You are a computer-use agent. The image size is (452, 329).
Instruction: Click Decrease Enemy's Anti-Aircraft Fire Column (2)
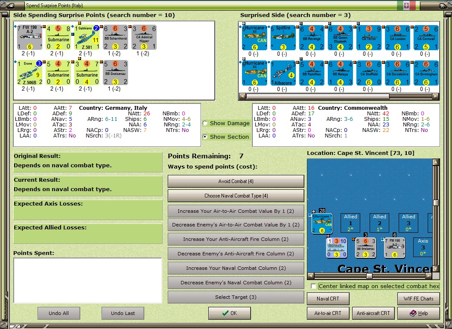[236, 254]
